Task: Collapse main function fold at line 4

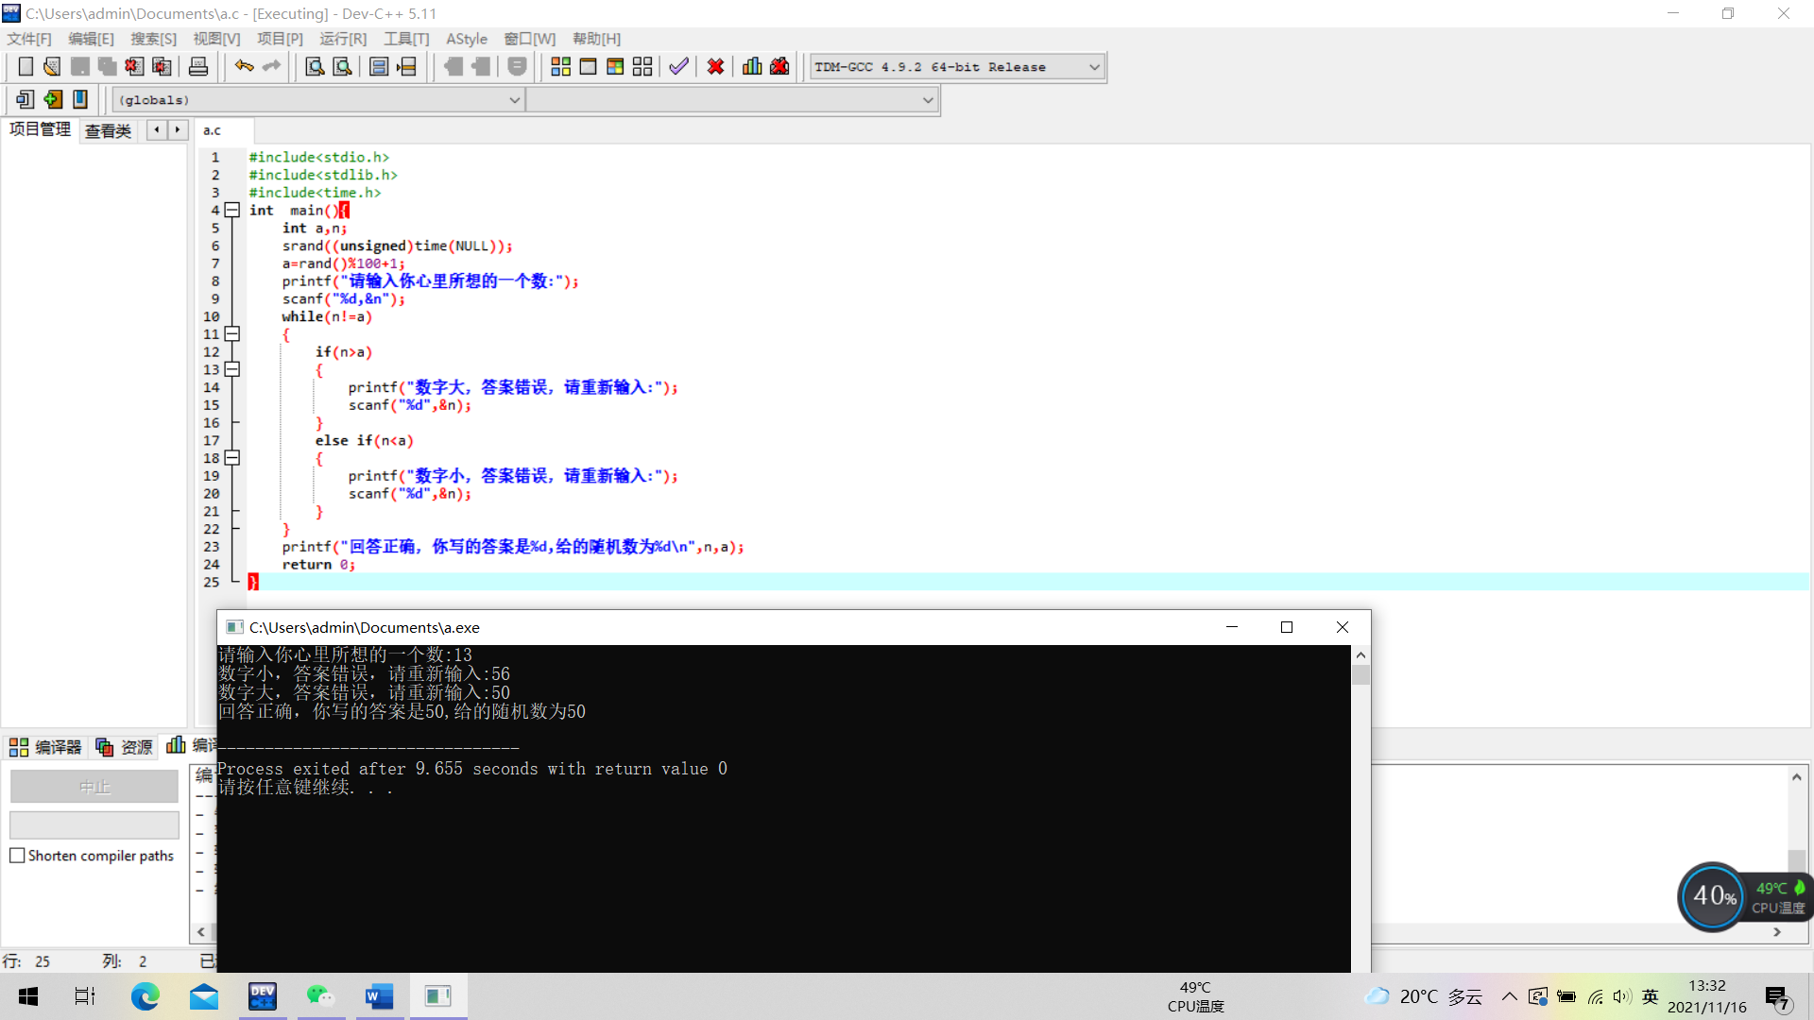Action: click(232, 211)
